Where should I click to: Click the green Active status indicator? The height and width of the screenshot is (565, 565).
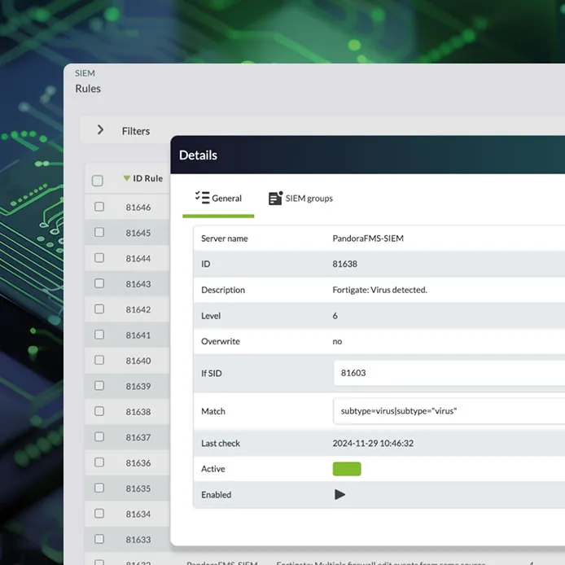tap(347, 469)
